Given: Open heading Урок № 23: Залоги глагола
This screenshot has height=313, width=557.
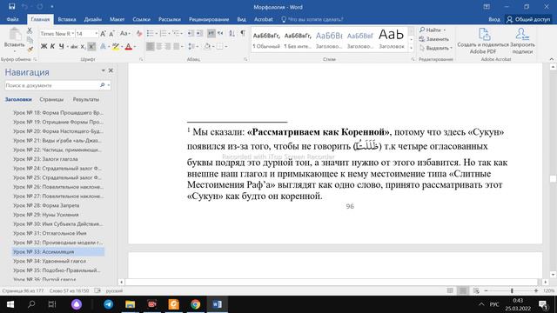Looking at the screenshot, I should pos(45,159).
